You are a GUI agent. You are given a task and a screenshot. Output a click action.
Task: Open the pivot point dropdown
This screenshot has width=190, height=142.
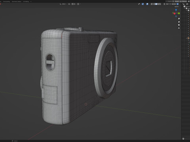(70, 4)
